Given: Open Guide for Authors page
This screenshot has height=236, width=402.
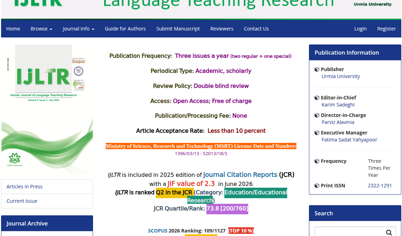Looking at the screenshot, I should pyautogui.click(x=125, y=29).
